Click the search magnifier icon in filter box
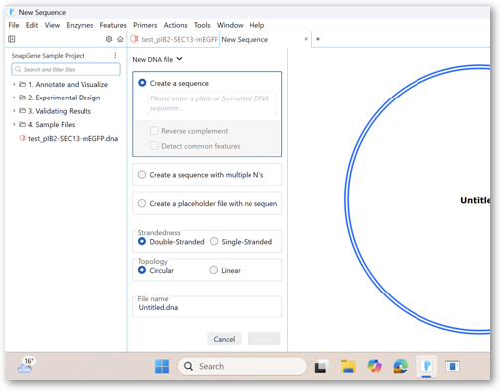This screenshot has height=391, width=501. [18, 69]
